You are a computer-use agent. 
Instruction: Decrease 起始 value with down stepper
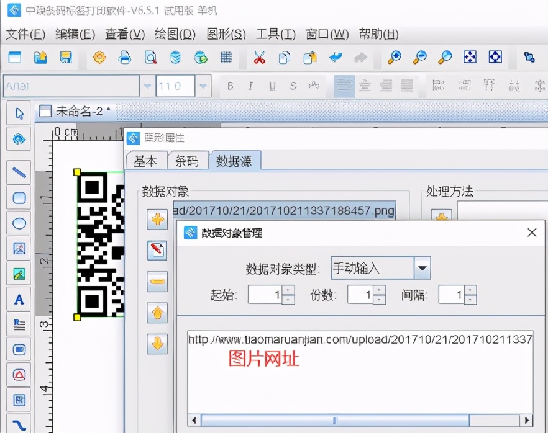pos(288,300)
